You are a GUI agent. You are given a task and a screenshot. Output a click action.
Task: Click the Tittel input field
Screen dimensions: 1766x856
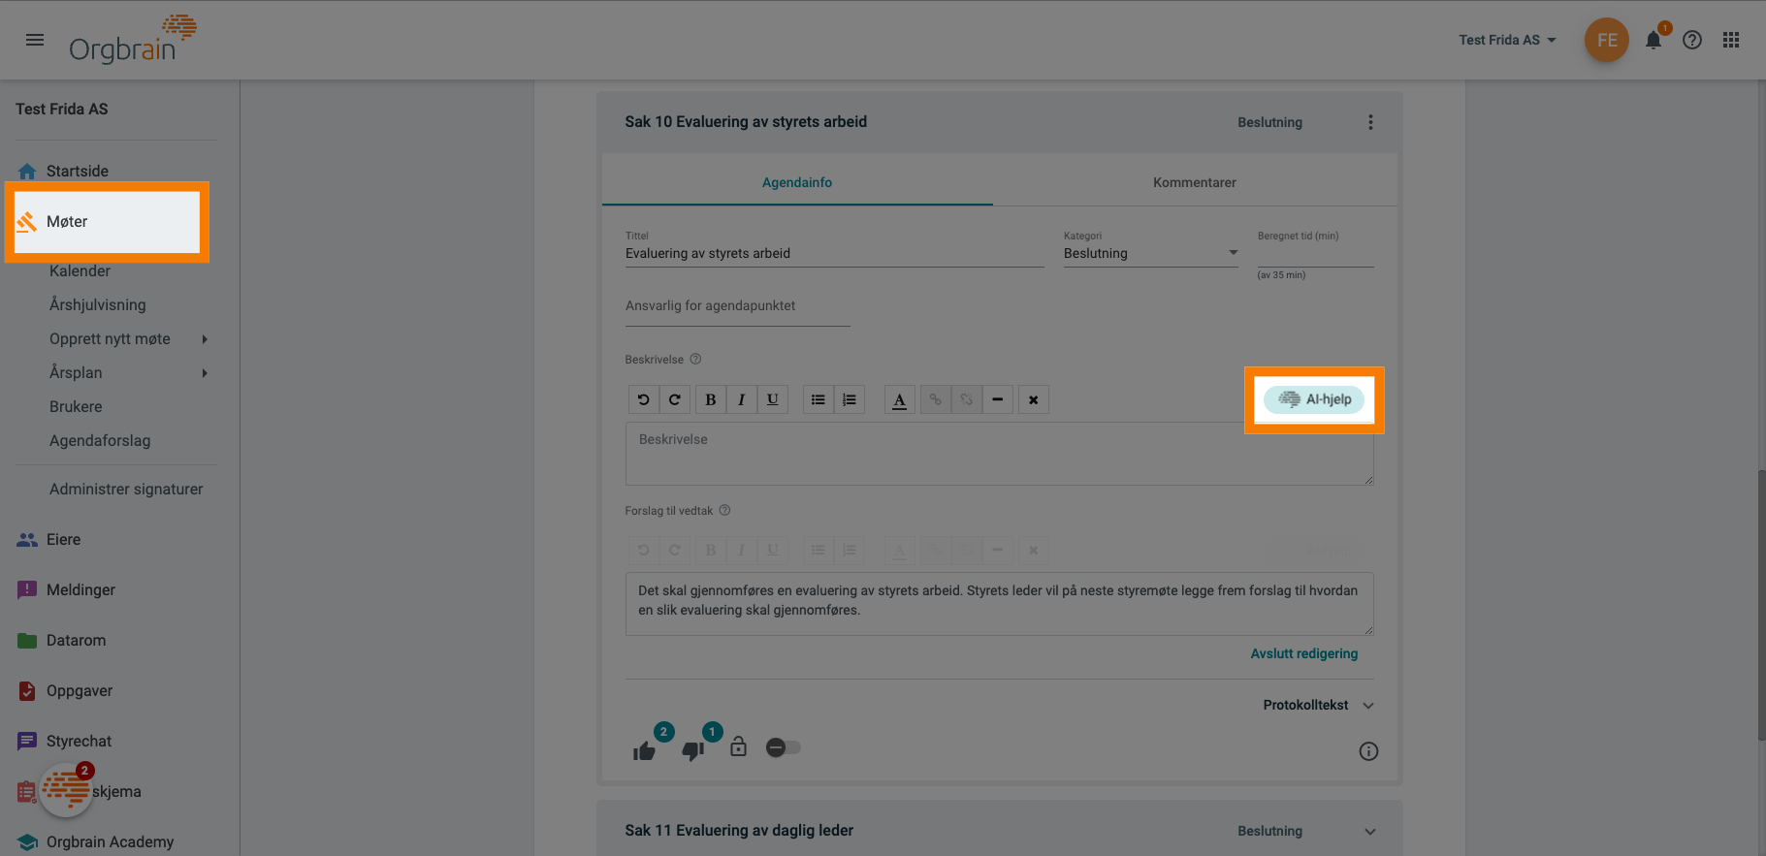pyautogui.click(x=834, y=253)
